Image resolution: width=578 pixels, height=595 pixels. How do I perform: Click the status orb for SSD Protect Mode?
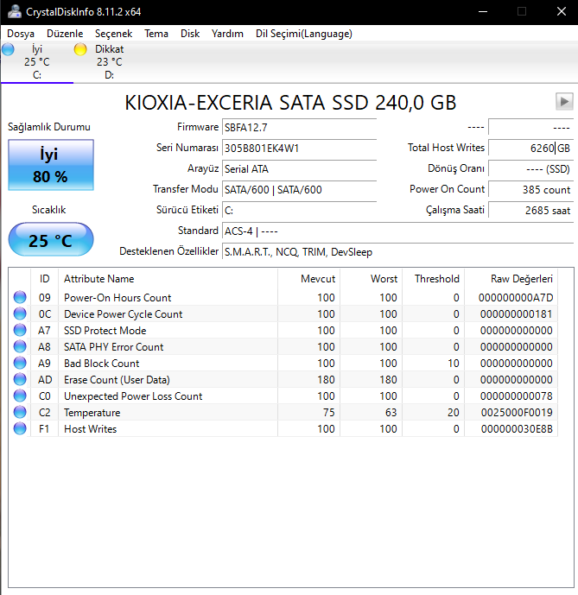point(20,330)
